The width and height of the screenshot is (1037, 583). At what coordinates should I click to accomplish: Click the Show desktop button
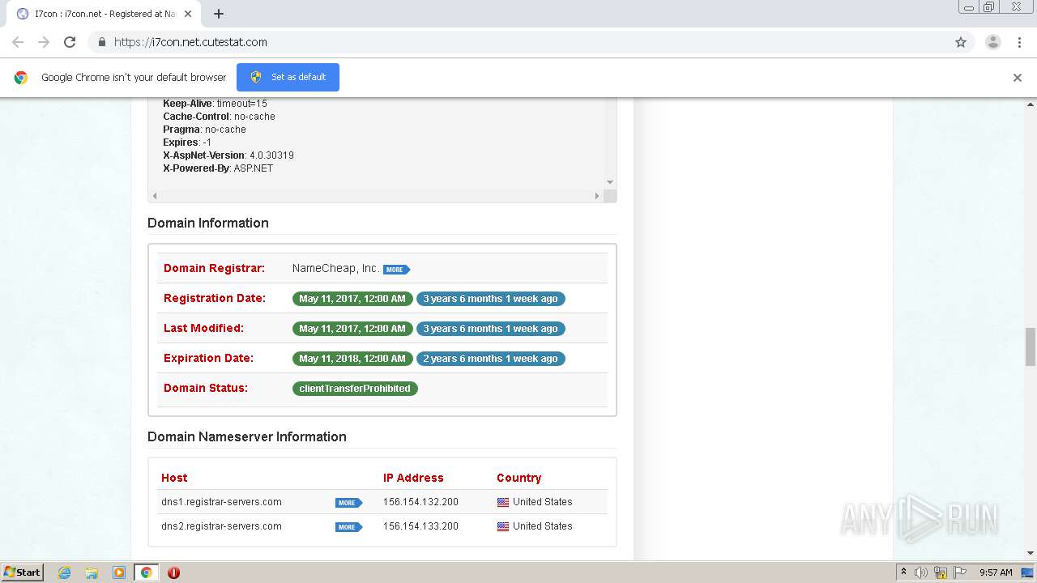[1028, 572]
